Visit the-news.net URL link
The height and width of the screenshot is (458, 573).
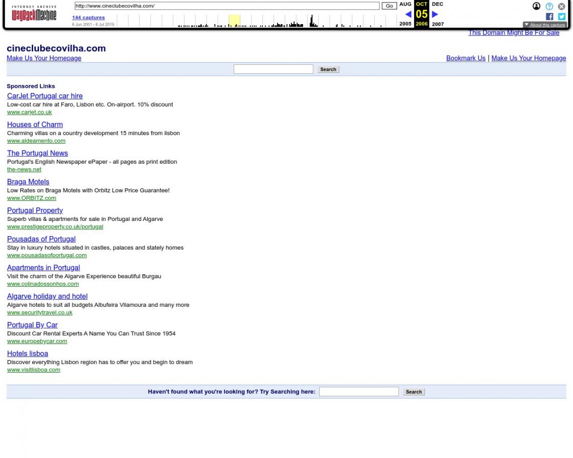(24, 169)
